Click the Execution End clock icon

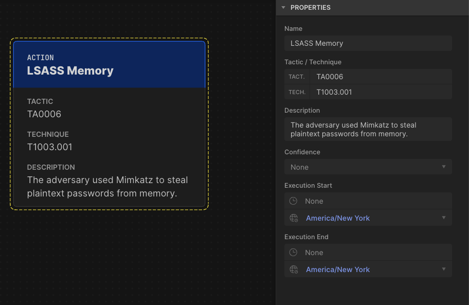(x=293, y=253)
